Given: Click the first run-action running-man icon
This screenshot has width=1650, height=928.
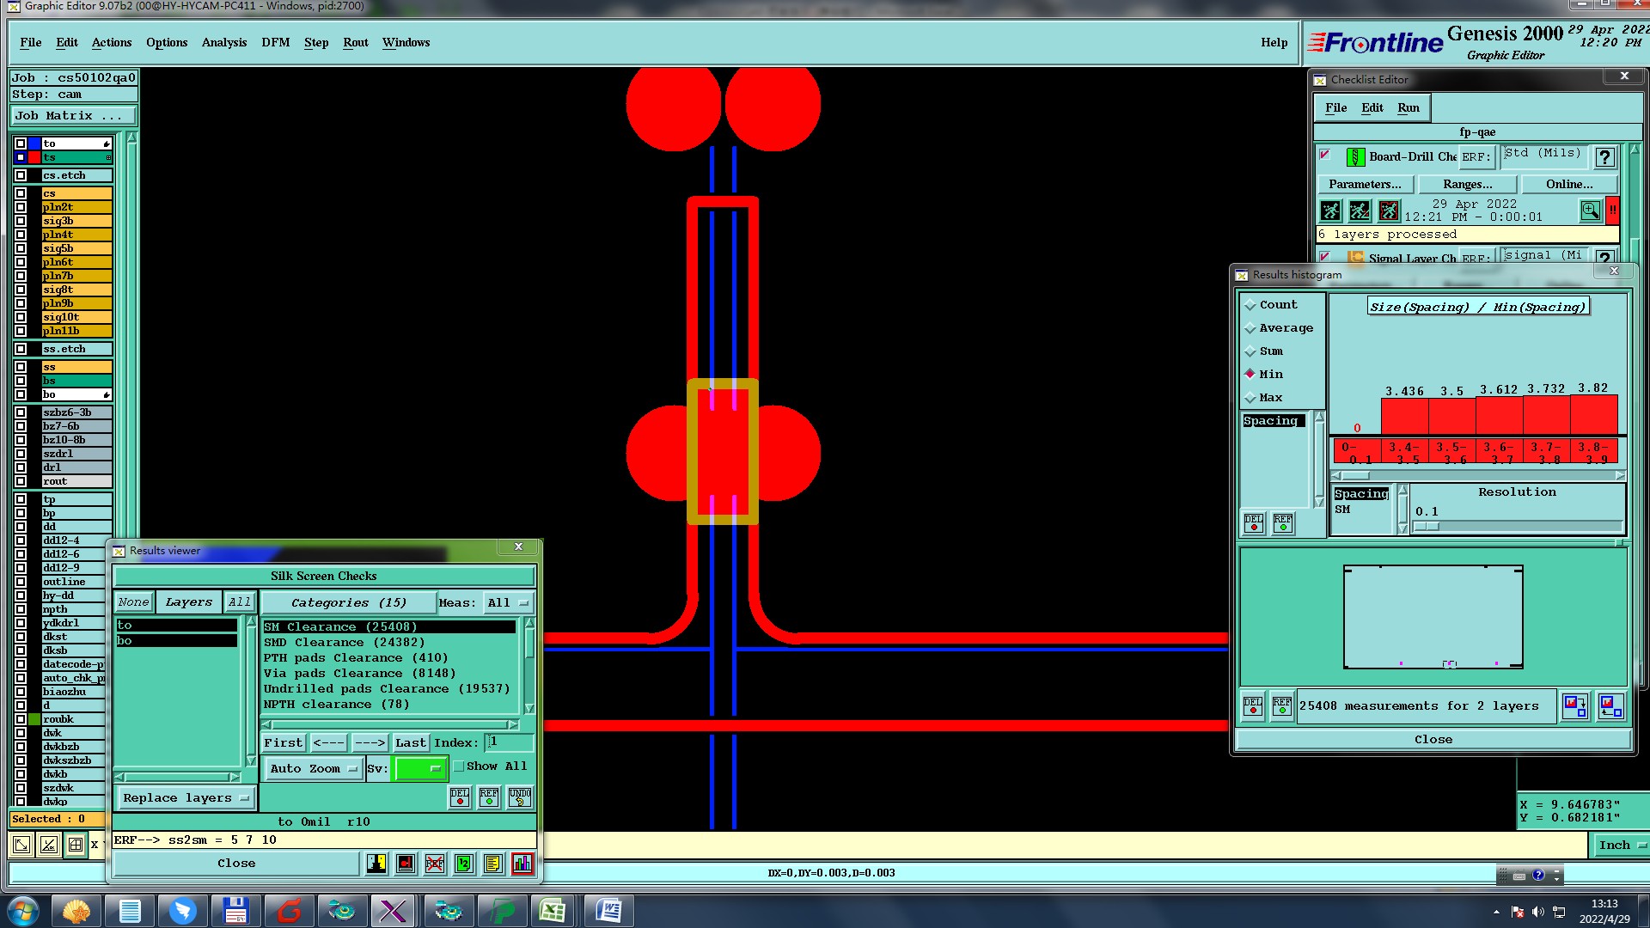Looking at the screenshot, I should [1330, 211].
